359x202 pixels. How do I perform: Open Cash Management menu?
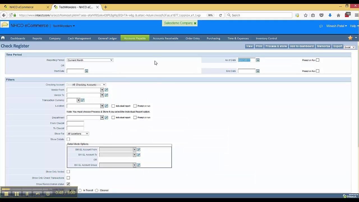pos(79,38)
